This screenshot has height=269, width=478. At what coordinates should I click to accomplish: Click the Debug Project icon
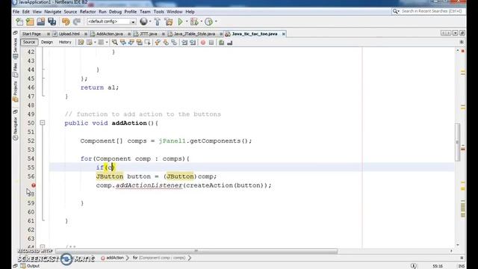[194, 22]
